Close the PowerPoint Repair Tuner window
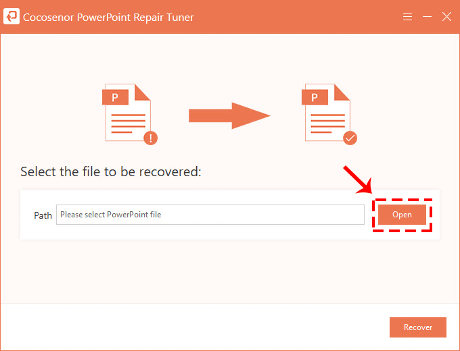 tap(446, 17)
